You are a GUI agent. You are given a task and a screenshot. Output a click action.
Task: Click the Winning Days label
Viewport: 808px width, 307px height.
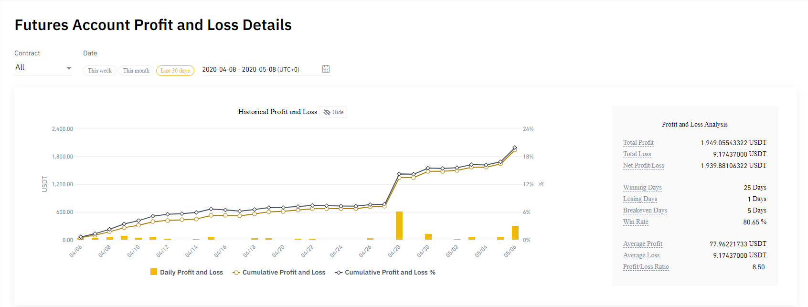[642, 188]
